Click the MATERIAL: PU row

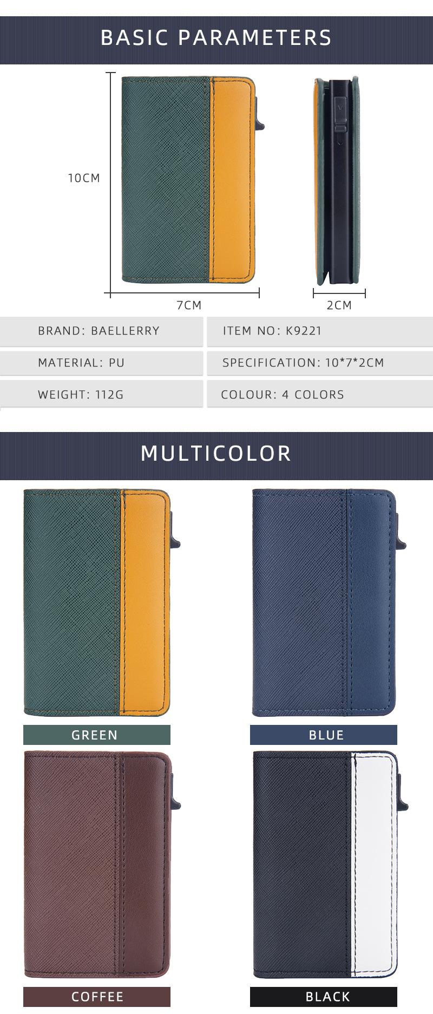point(101,363)
